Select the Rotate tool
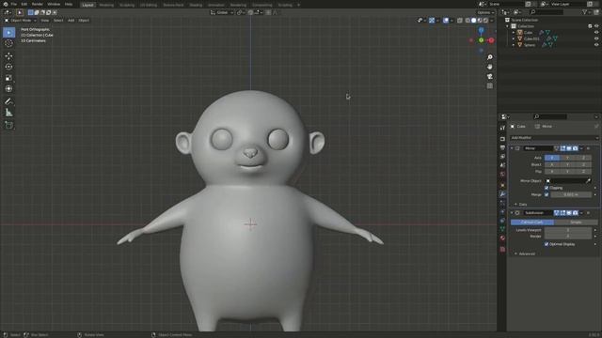602x338 pixels. [x=8, y=67]
